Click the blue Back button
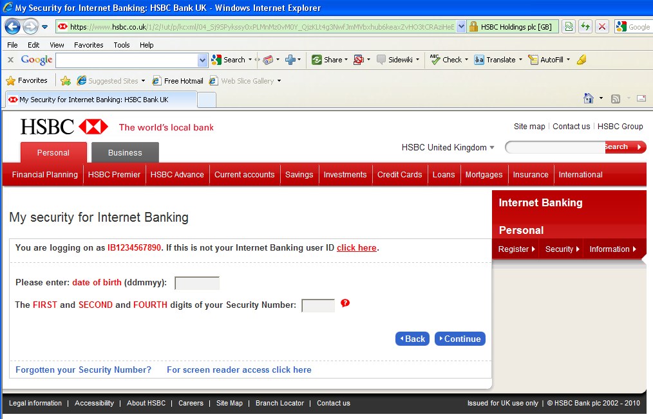This screenshot has height=419, width=653. point(412,339)
